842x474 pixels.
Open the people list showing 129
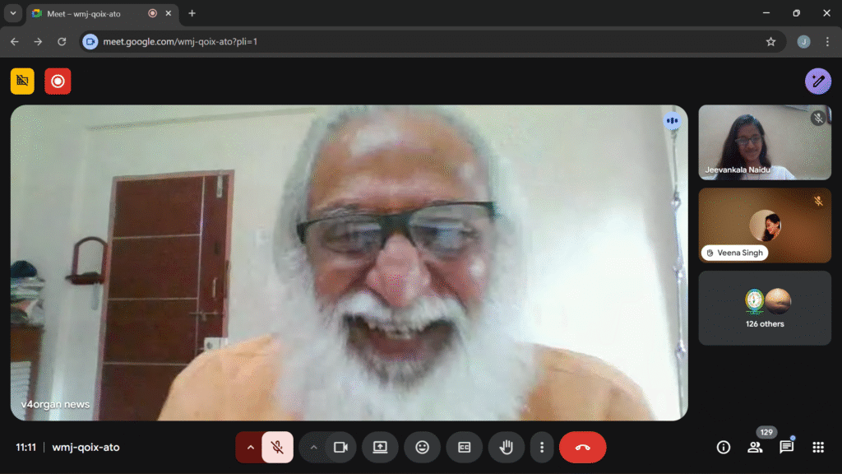coord(755,447)
